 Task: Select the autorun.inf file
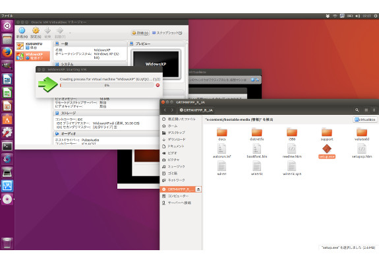221,151
